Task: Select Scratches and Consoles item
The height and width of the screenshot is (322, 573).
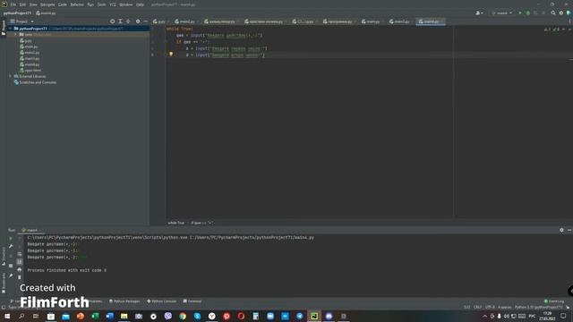Action: (x=35, y=82)
